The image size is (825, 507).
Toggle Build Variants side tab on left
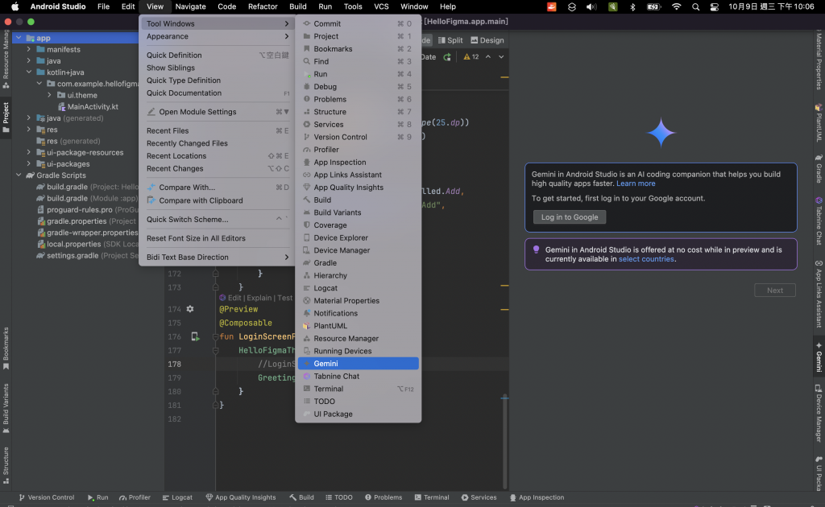[x=6, y=408]
